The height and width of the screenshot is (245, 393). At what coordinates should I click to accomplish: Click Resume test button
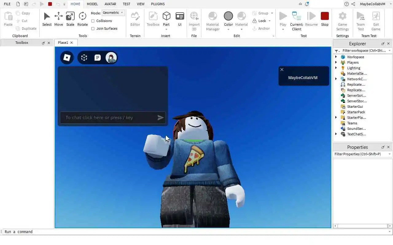coord(311,19)
